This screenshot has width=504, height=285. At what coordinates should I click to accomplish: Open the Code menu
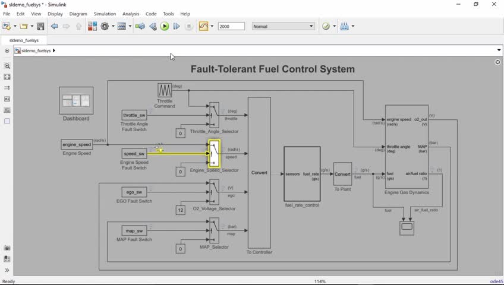[151, 14]
